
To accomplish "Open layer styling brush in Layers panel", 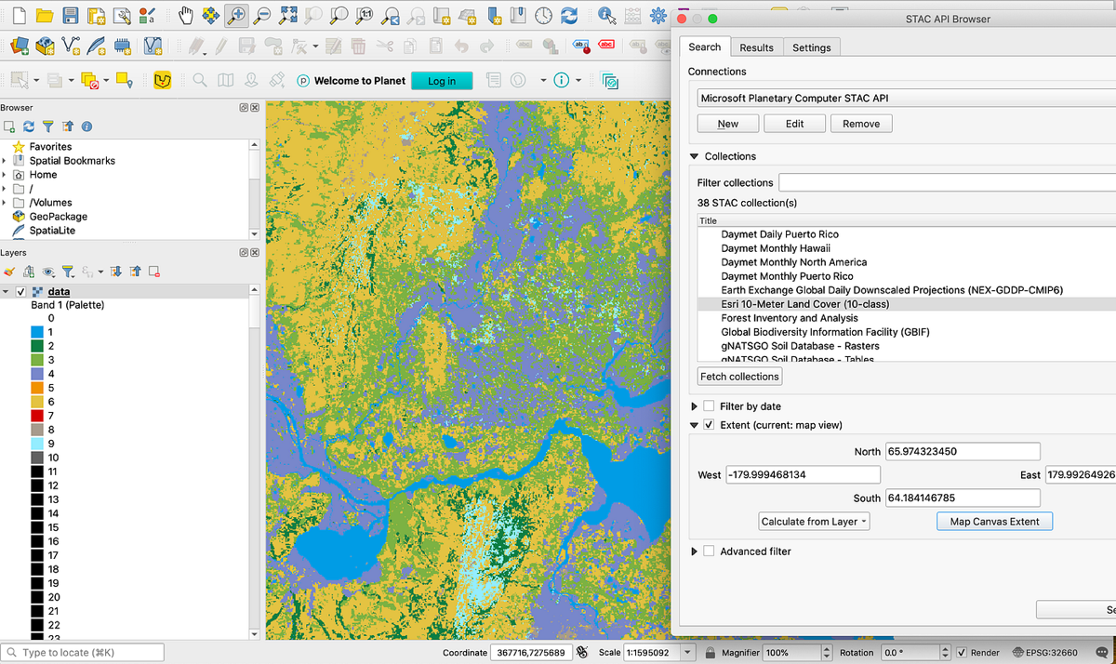I will (x=9, y=272).
